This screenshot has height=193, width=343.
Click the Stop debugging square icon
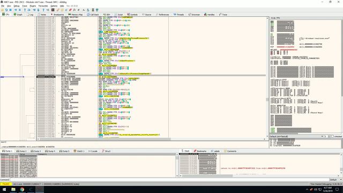10,10
